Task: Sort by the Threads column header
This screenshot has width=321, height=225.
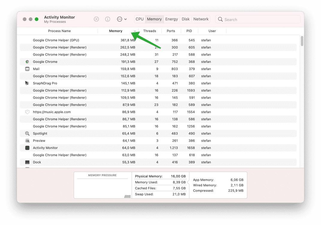Action: (x=150, y=31)
